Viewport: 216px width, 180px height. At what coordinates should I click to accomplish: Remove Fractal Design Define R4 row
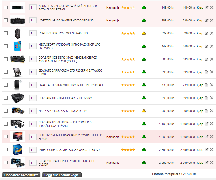click(212, 85)
